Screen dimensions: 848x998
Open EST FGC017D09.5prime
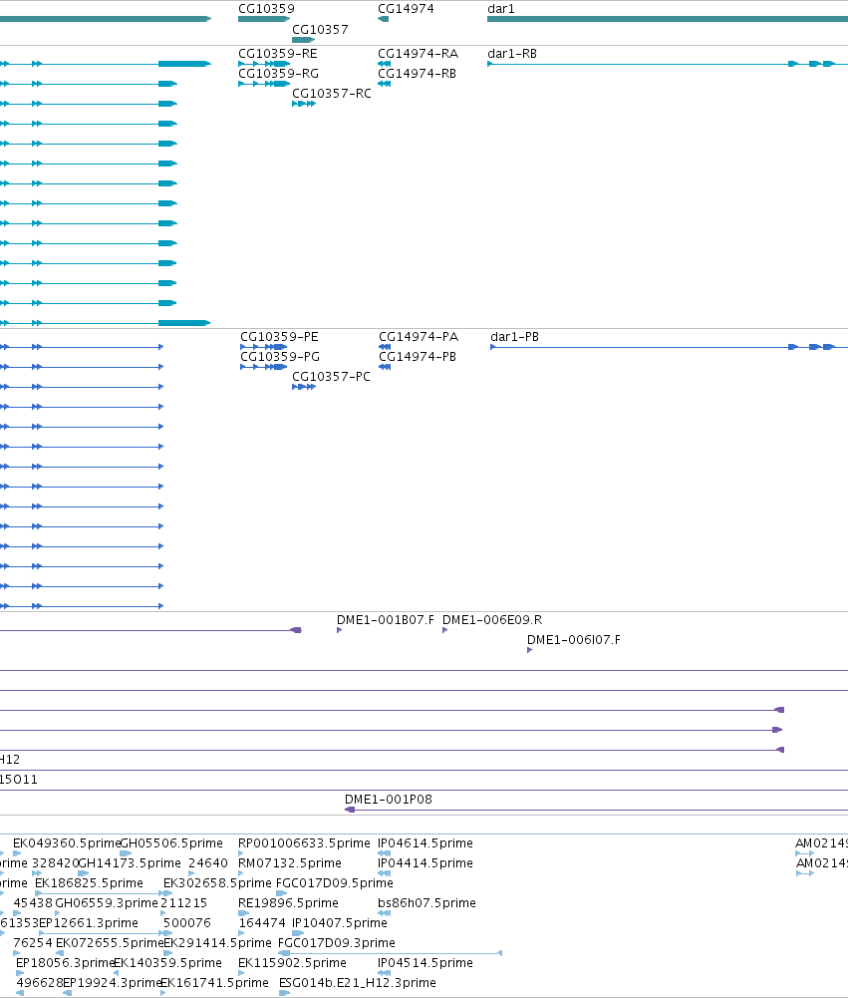[335, 883]
